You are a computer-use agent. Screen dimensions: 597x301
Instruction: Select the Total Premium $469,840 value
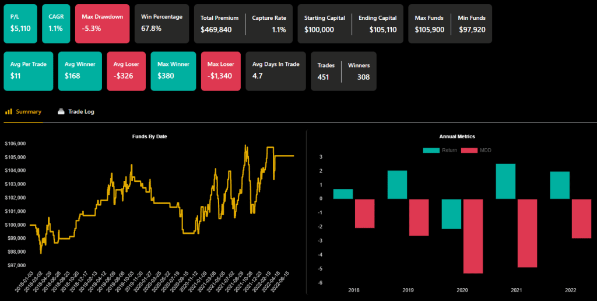(216, 29)
